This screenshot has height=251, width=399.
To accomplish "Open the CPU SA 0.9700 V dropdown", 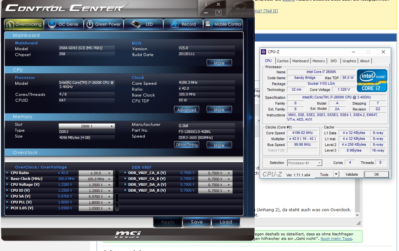I will click(96, 197).
